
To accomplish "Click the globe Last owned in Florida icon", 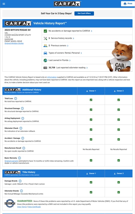I will pos(45,60).
